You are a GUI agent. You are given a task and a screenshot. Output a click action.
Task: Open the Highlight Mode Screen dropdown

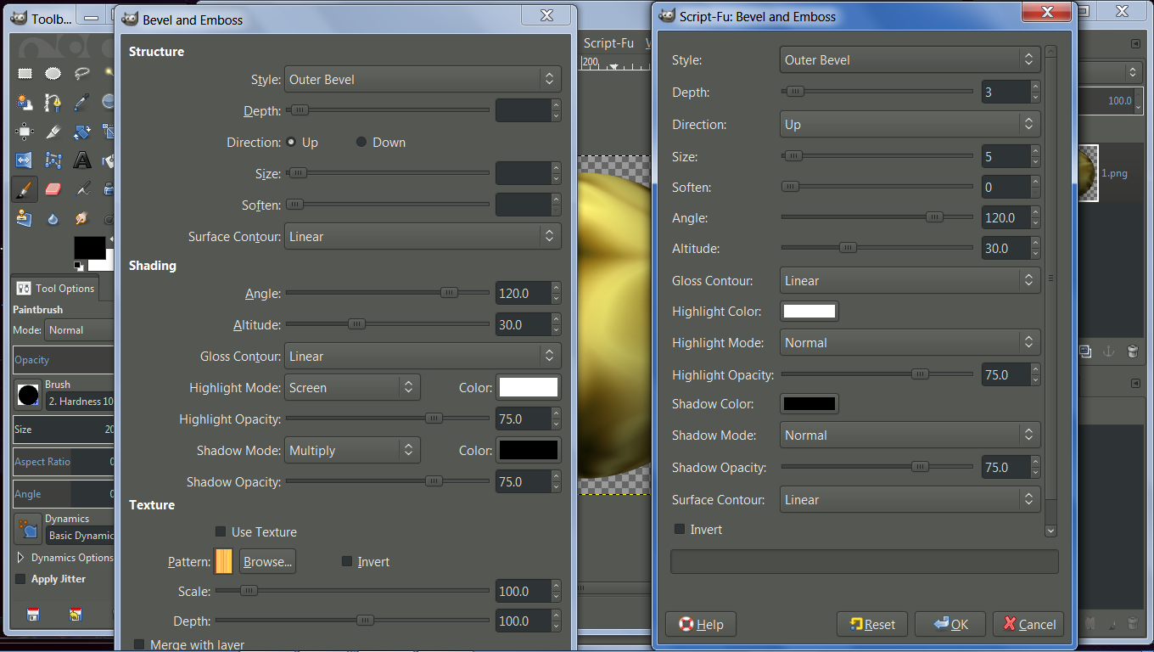coord(352,388)
